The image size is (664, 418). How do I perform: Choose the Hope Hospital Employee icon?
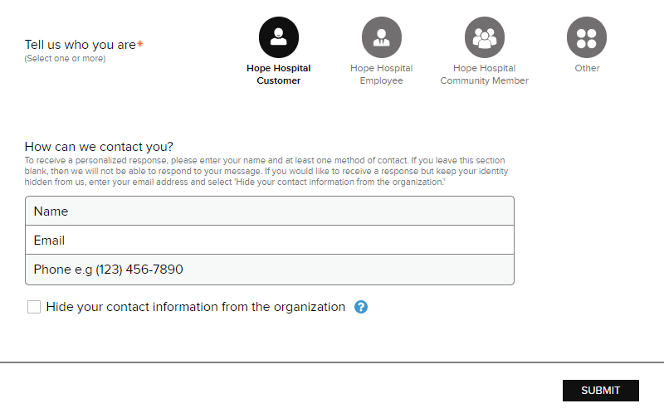point(382,37)
